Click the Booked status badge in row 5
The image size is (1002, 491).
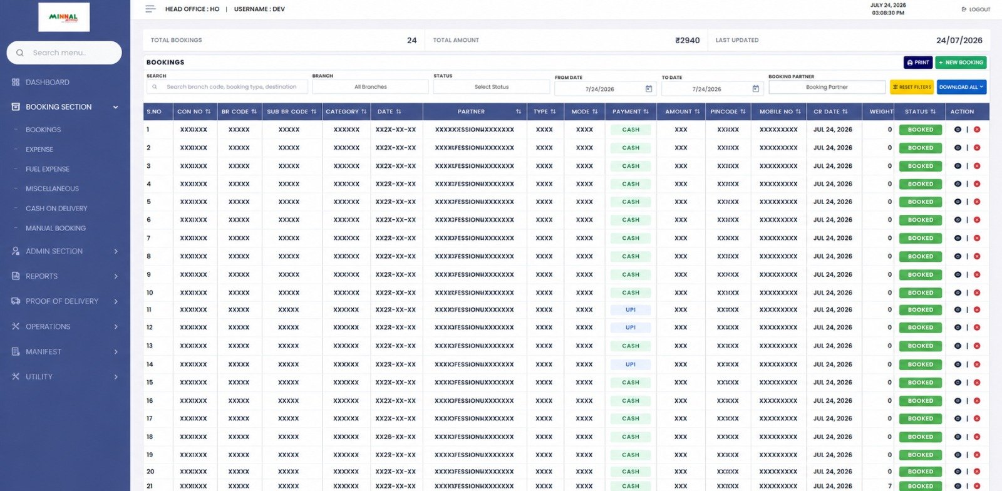pos(921,202)
